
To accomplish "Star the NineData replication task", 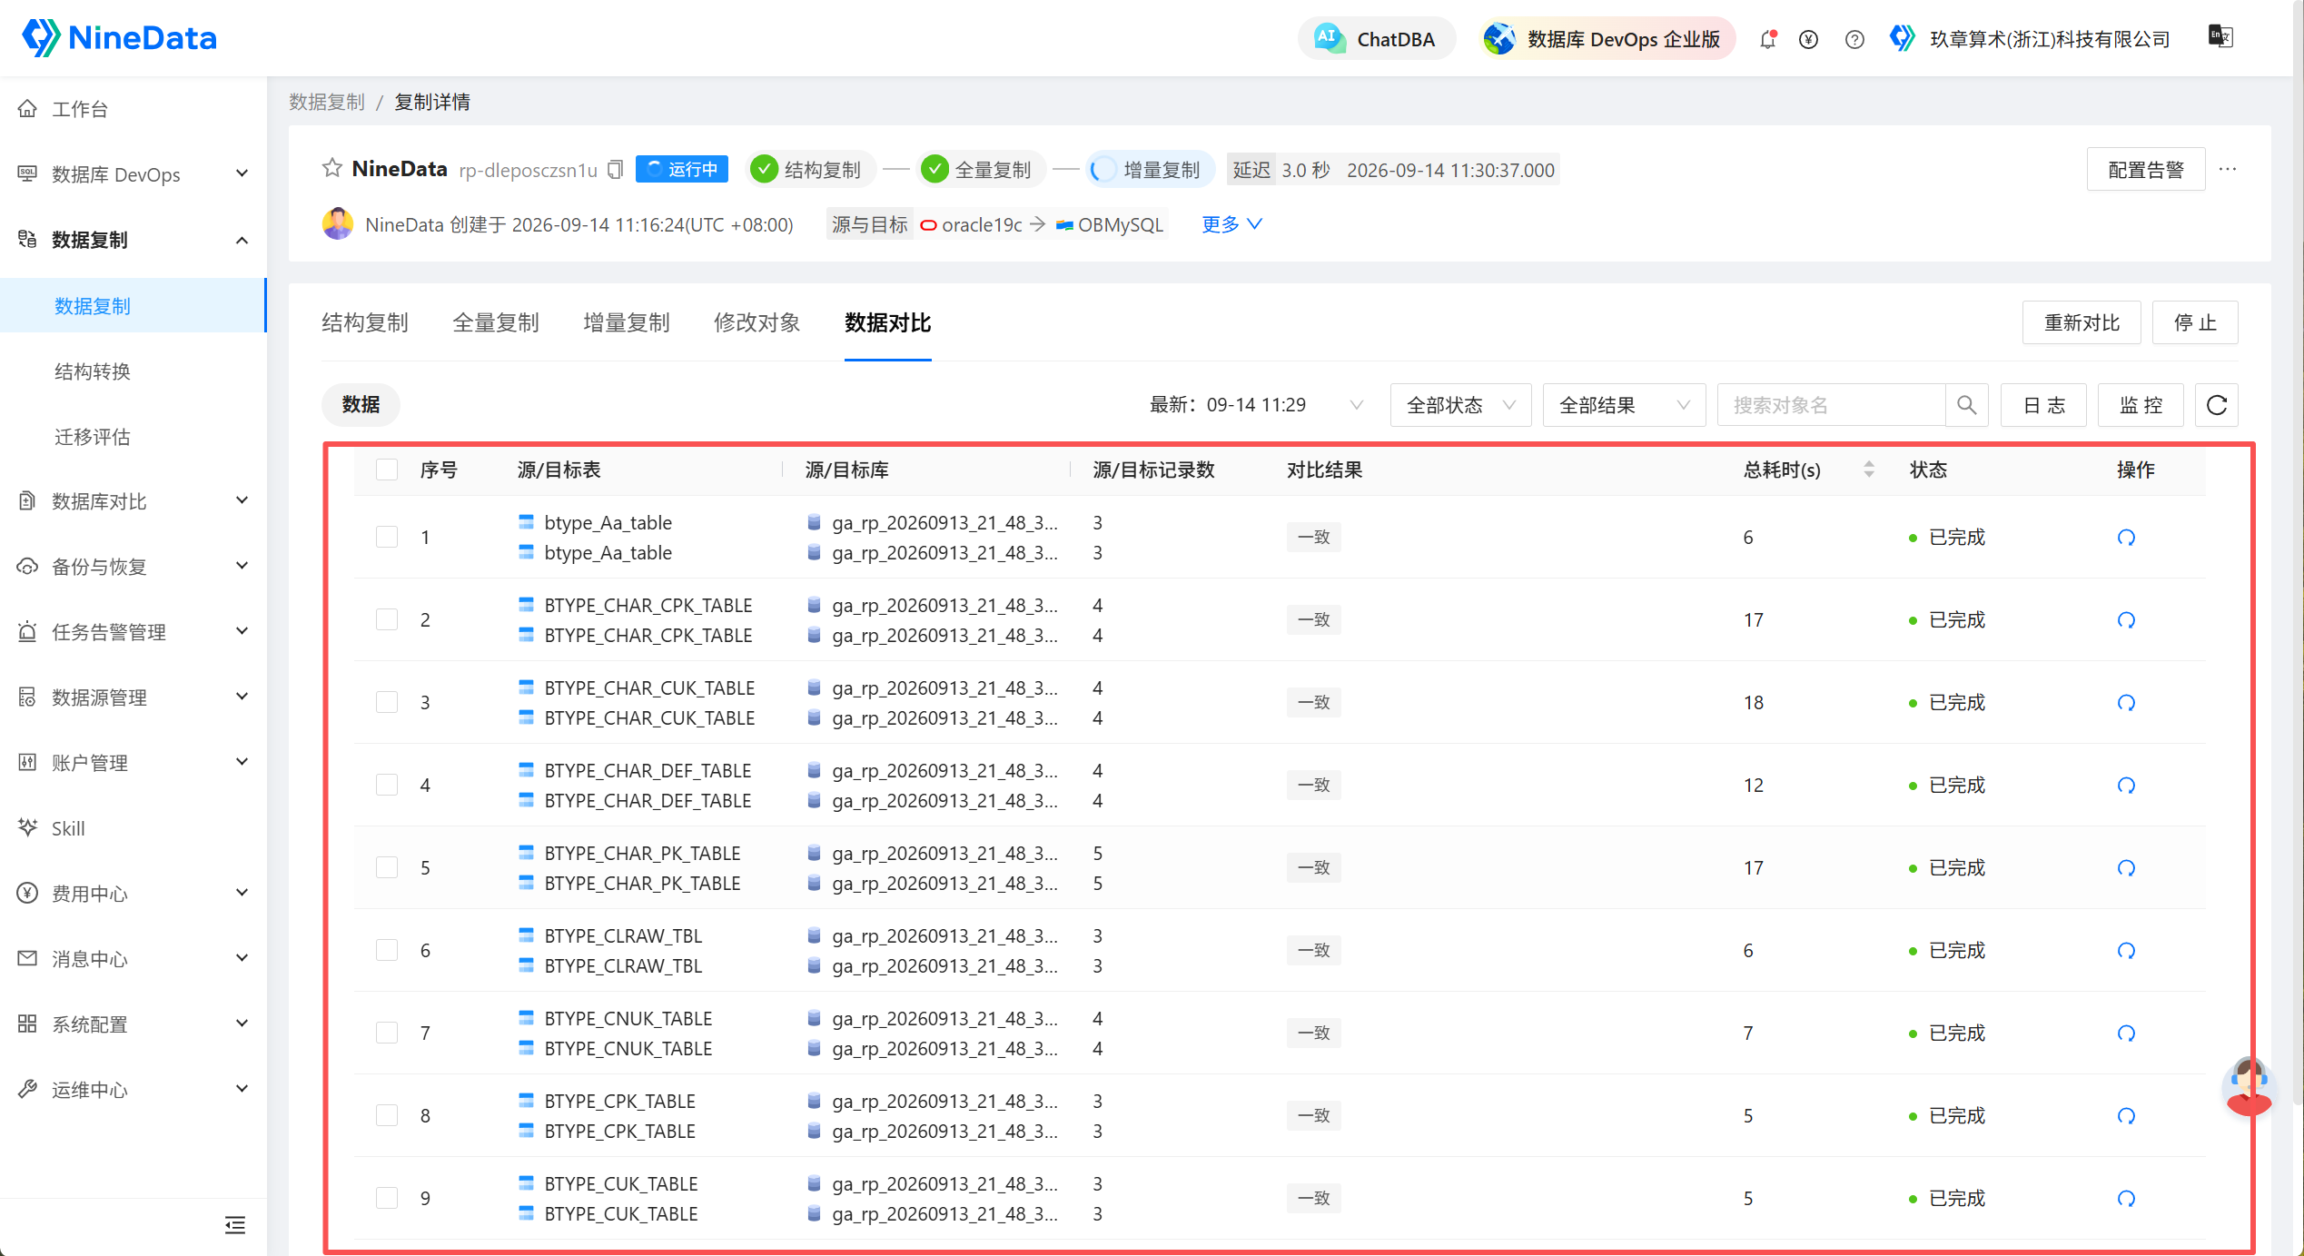I will [x=332, y=169].
